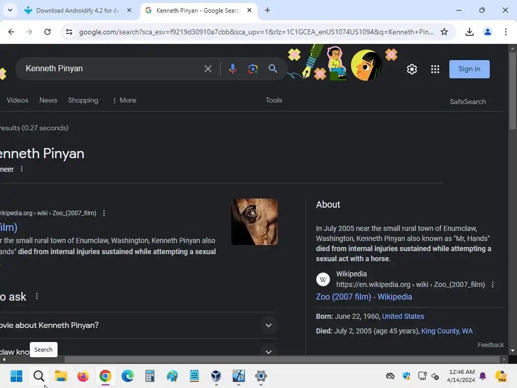Screen dimensions: 517x388
Task: Open the Windows Start menu
Action: pyautogui.click(x=17, y=376)
